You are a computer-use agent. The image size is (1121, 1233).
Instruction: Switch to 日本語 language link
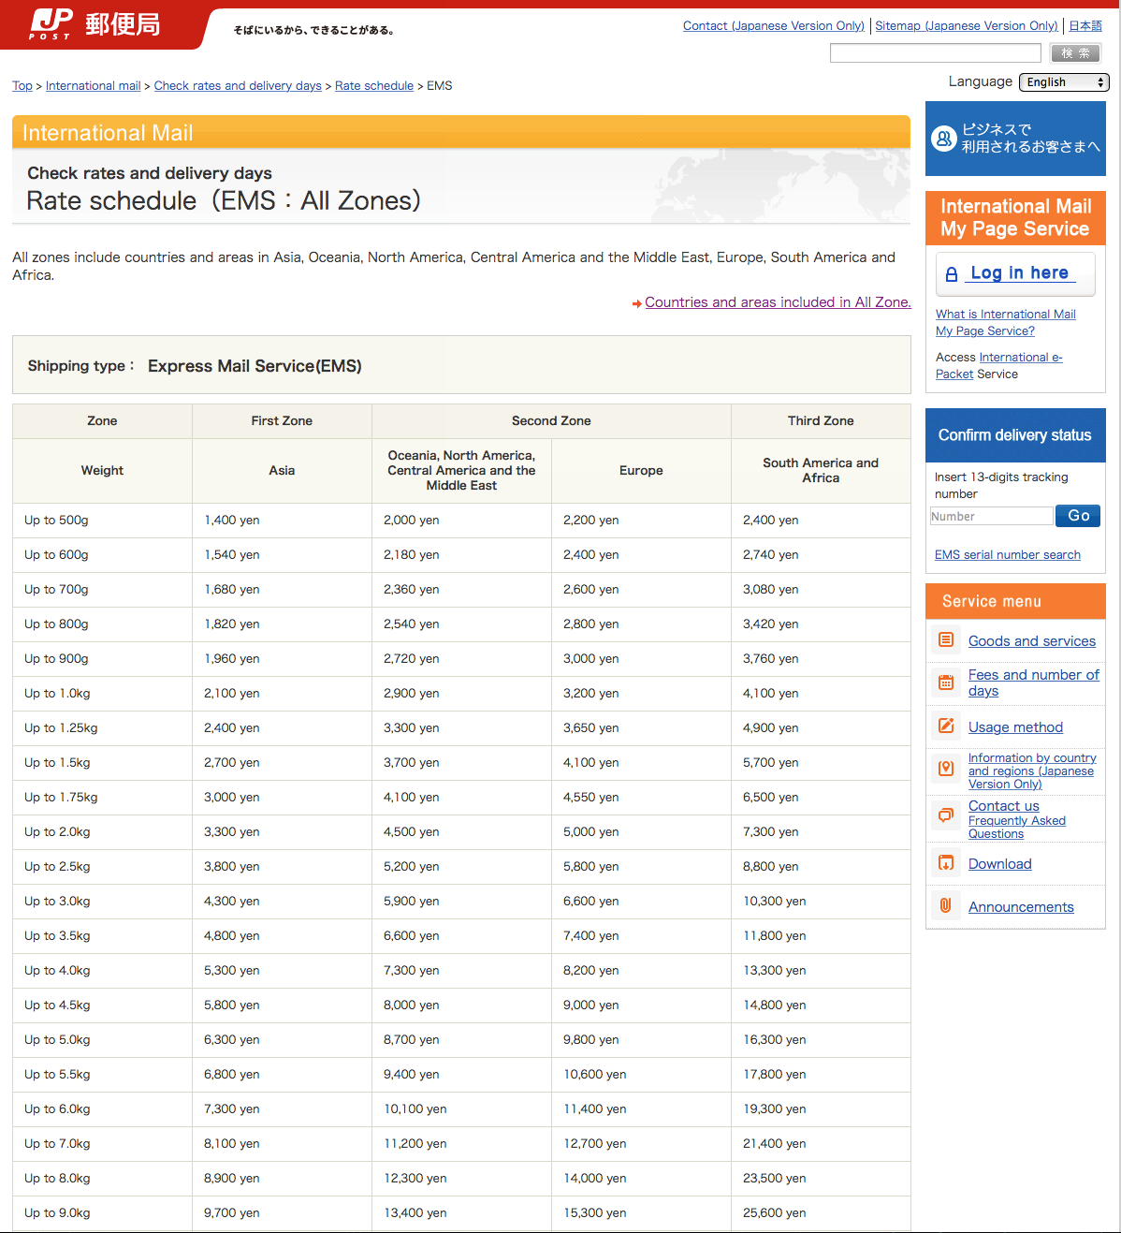1085,26
